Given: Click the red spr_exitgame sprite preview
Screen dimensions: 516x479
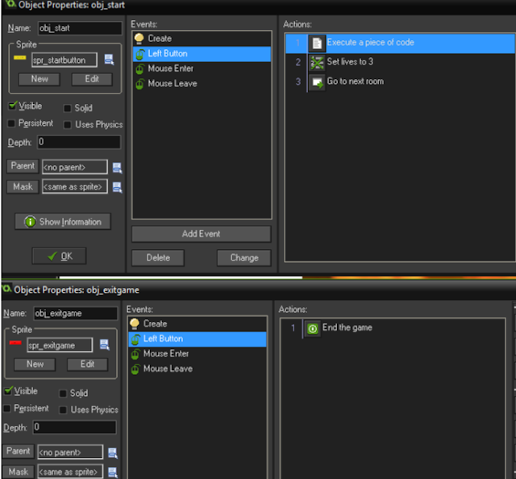Looking at the screenshot, I should pos(15,343).
